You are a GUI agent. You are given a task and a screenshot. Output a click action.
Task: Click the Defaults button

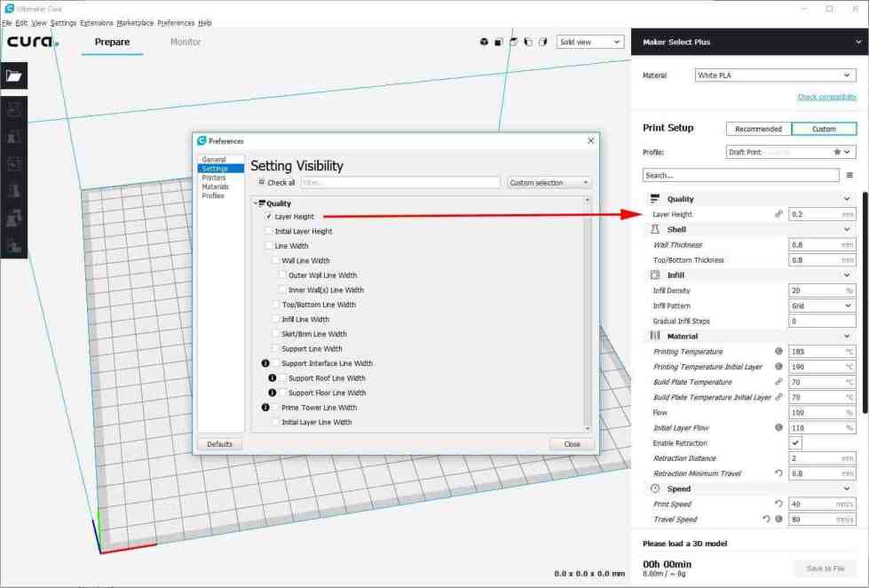[219, 444]
